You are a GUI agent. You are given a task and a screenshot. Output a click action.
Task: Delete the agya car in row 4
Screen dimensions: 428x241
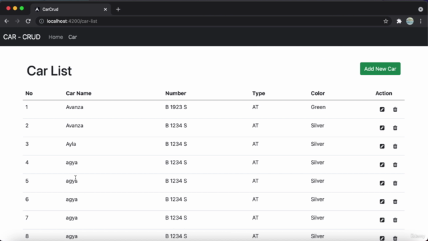click(x=395, y=165)
